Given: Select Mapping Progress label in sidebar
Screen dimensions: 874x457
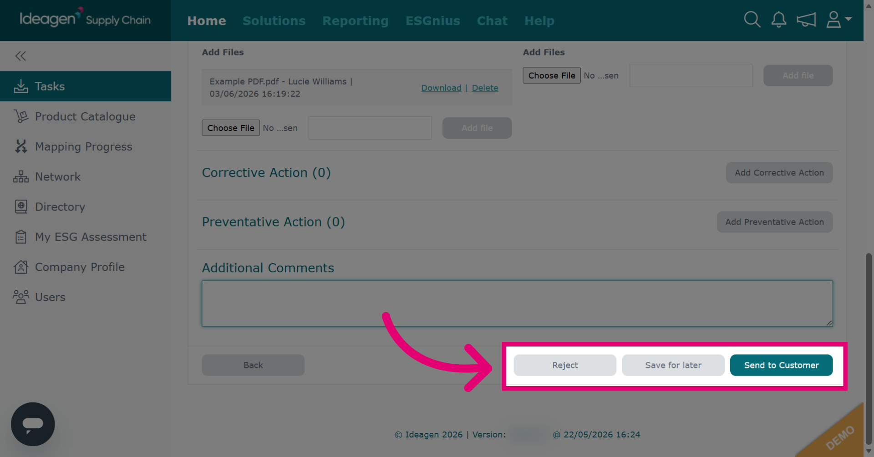Looking at the screenshot, I should click(x=84, y=146).
